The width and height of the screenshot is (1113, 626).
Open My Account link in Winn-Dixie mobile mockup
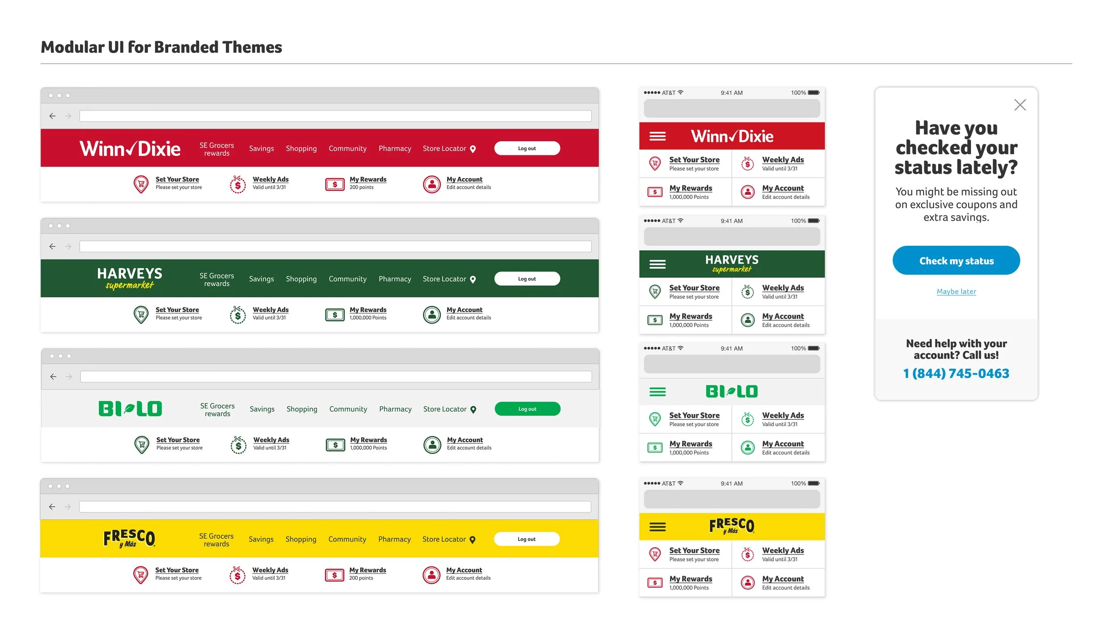coord(783,188)
